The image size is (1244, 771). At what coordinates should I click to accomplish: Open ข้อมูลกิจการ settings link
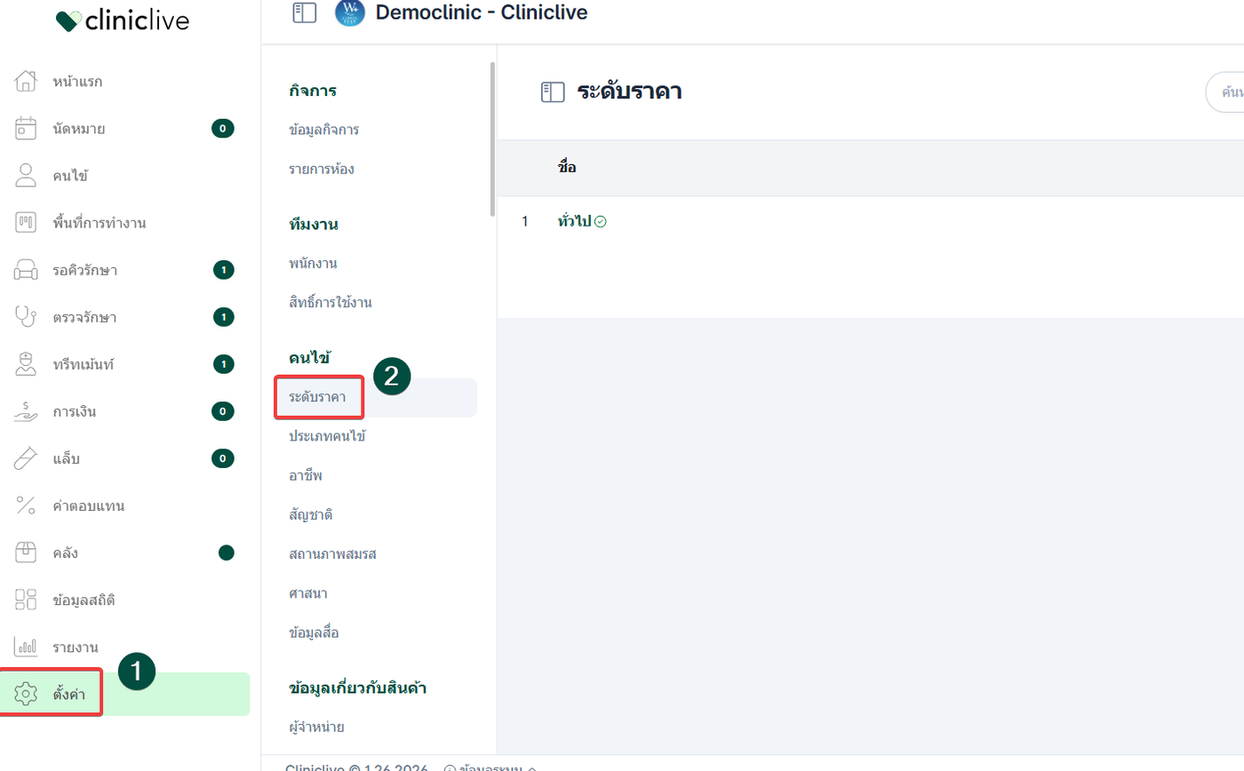click(323, 130)
